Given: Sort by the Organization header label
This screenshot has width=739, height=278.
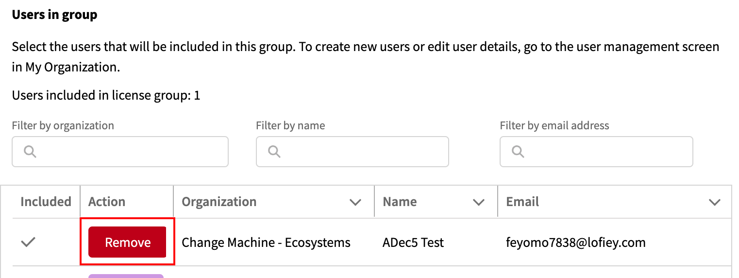Looking at the screenshot, I should click(219, 202).
